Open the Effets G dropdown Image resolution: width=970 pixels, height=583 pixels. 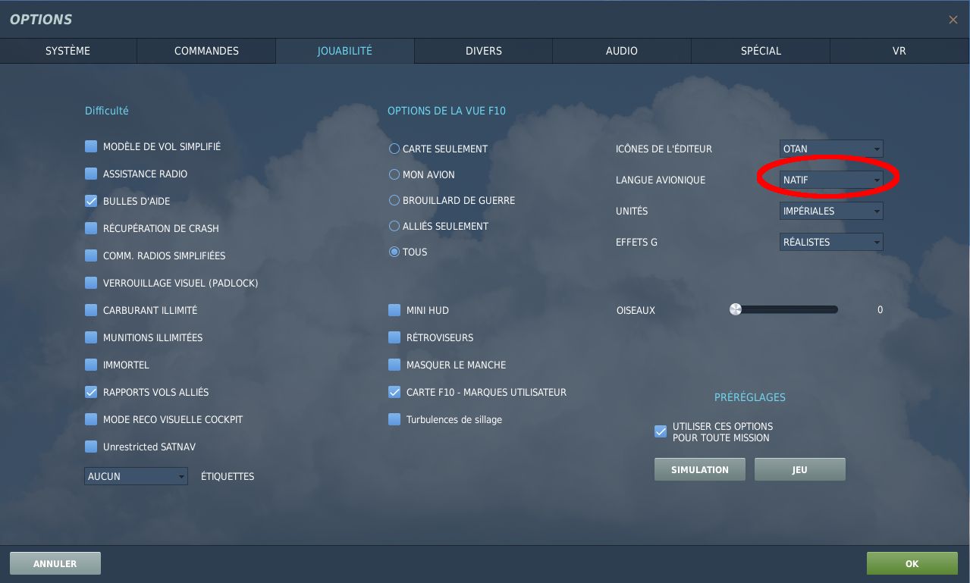point(830,242)
